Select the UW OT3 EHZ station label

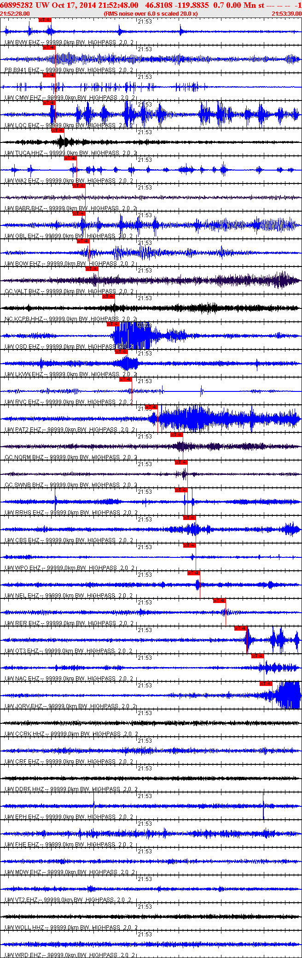click(x=69, y=651)
